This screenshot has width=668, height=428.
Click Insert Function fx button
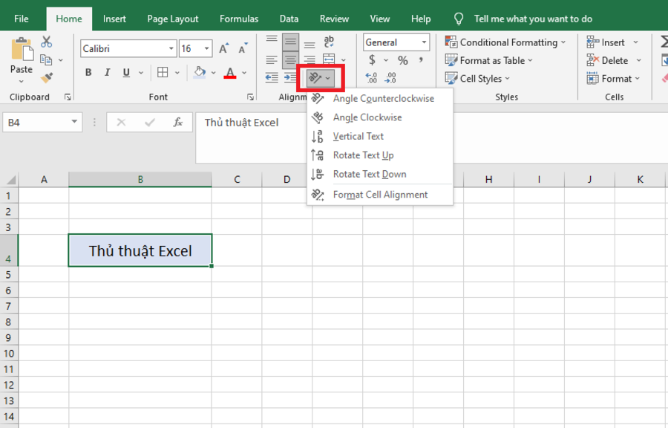coord(178,123)
